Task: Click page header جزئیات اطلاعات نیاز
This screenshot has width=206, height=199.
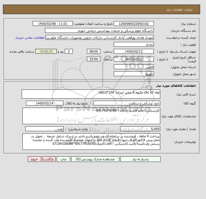Action: pyautogui.click(x=180, y=10)
